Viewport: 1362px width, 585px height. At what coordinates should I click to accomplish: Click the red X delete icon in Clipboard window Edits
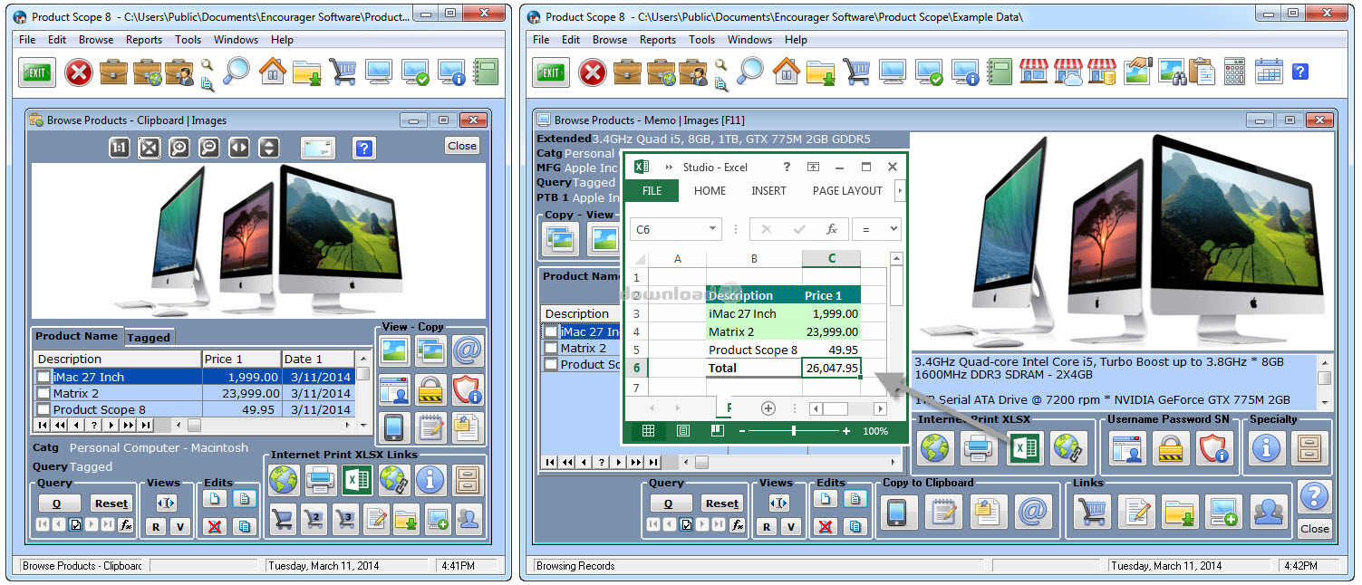215,525
